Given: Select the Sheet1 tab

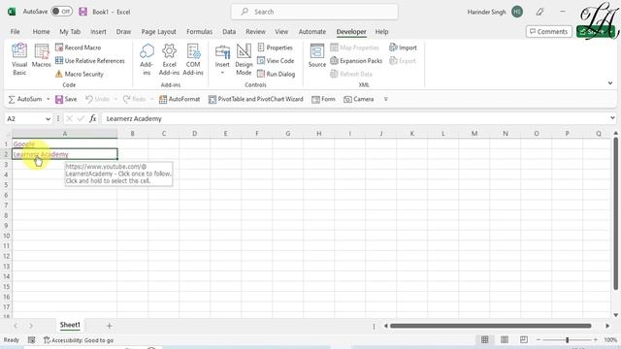Looking at the screenshot, I should [x=70, y=326].
